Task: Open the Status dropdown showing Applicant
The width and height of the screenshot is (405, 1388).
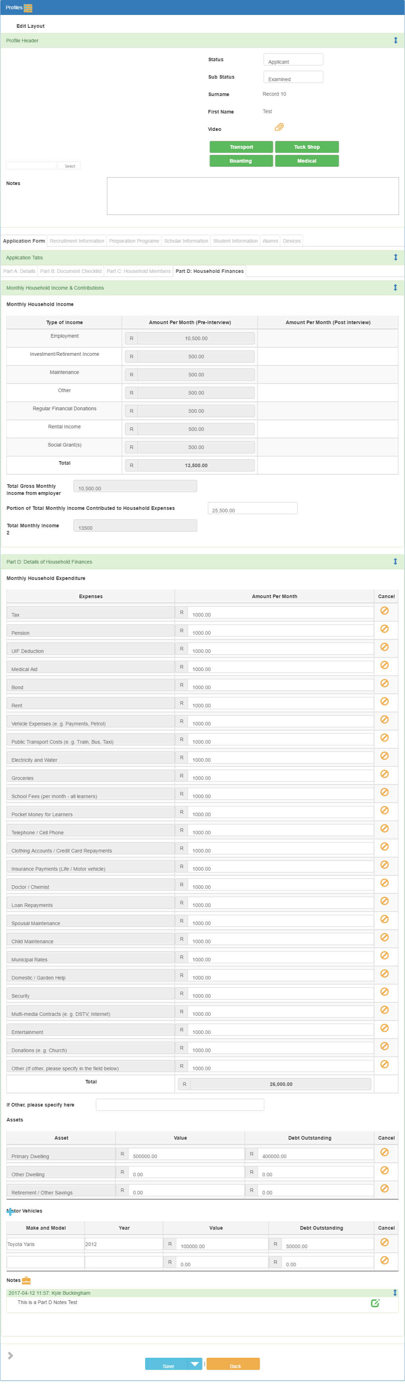Action: [293, 60]
